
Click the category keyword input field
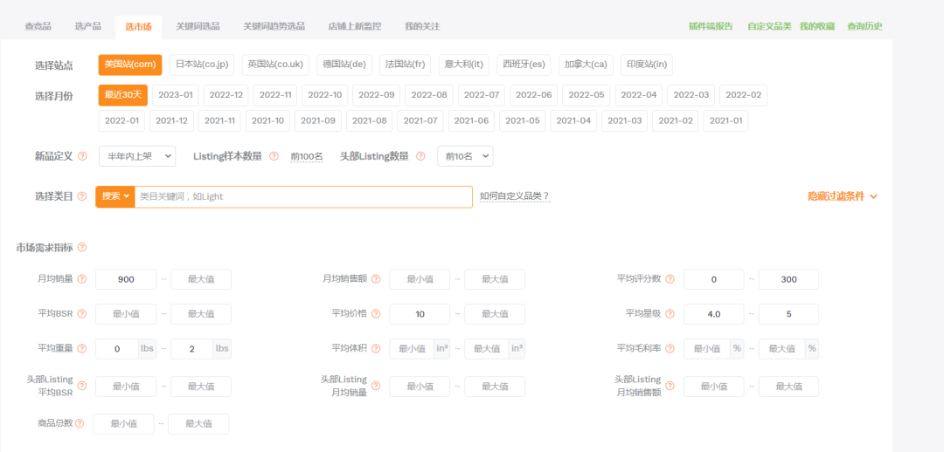coord(302,196)
